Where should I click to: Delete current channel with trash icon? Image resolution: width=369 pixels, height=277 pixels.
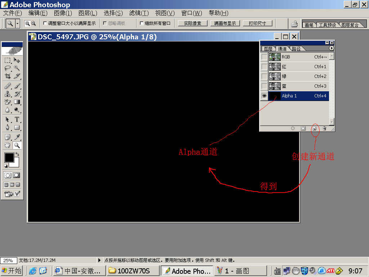(x=324, y=128)
